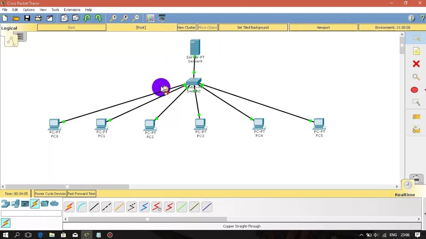
Task: Create a new network file
Action: tap(5, 18)
